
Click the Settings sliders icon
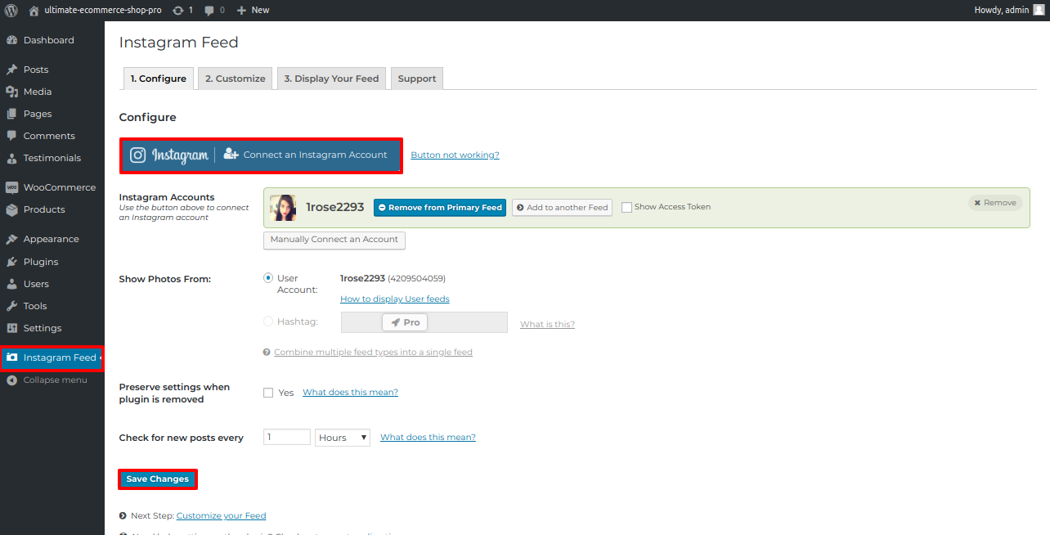11,328
